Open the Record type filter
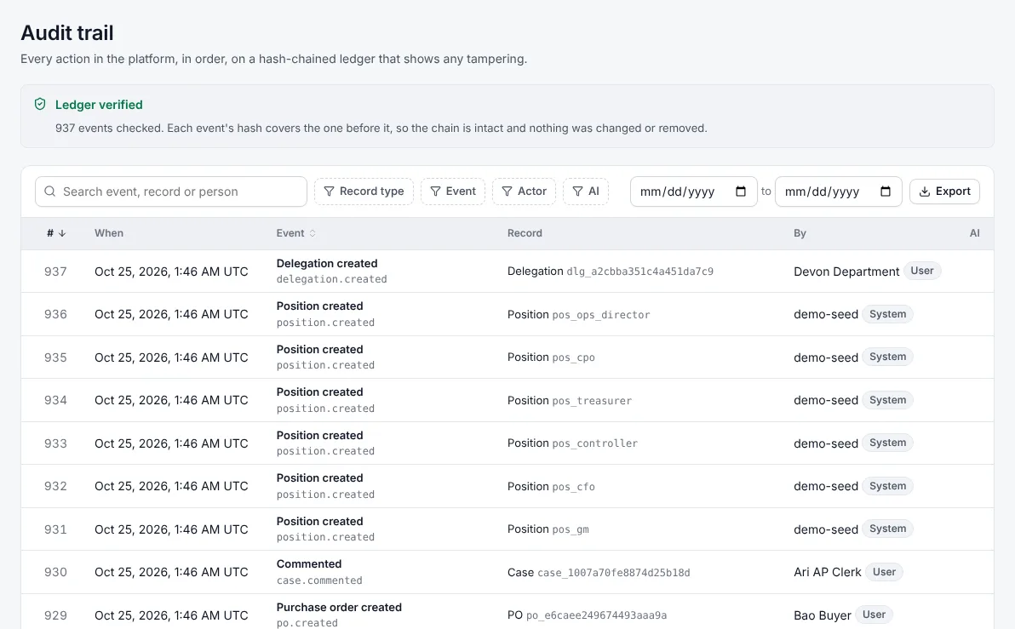 364,192
